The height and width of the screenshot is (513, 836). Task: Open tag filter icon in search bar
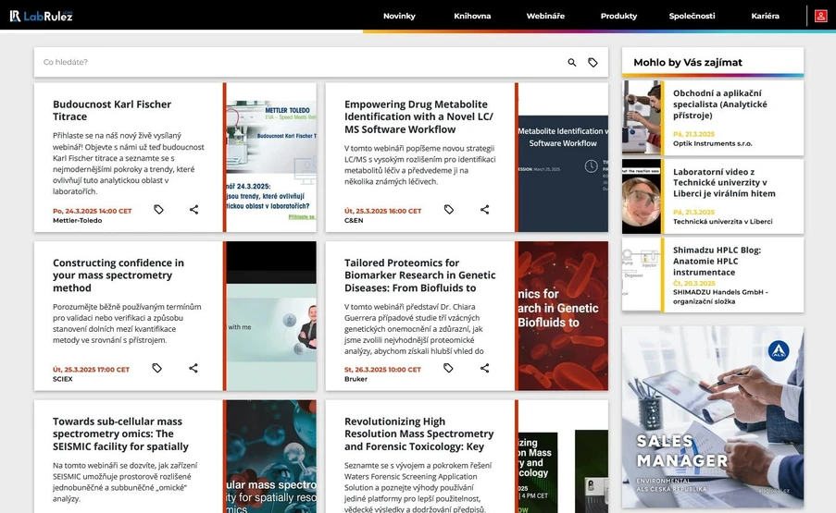(593, 62)
